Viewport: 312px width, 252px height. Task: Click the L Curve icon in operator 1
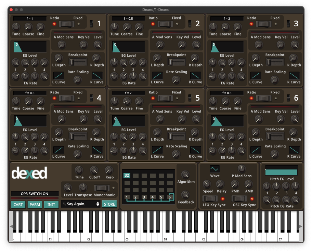coord(59,76)
